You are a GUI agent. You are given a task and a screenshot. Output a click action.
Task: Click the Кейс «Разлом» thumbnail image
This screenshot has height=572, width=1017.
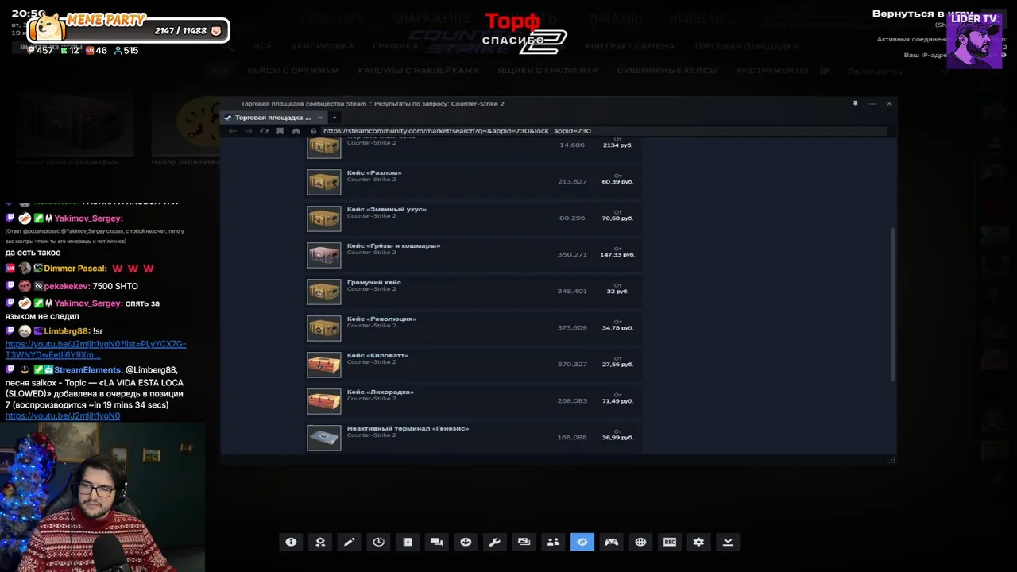[324, 182]
